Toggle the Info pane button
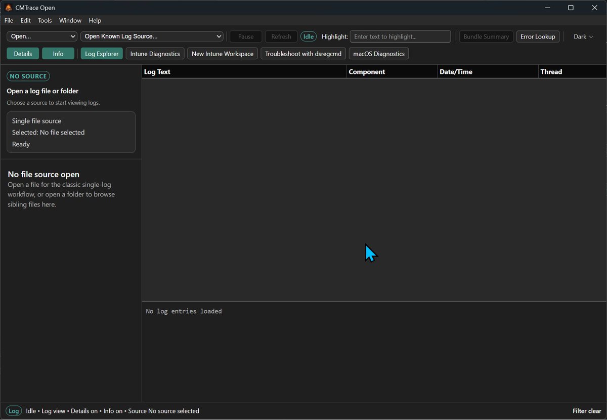The height and width of the screenshot is (420, 607). (x=58, y=54)
